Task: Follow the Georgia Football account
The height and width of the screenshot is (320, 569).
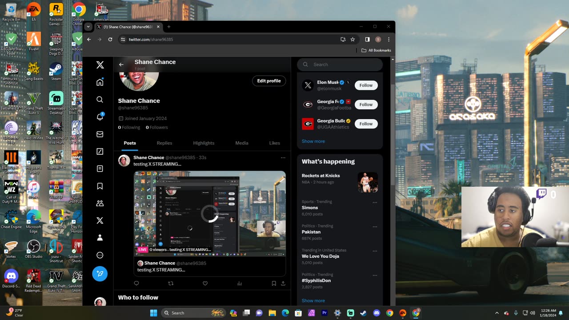Action: pos(366,104)
